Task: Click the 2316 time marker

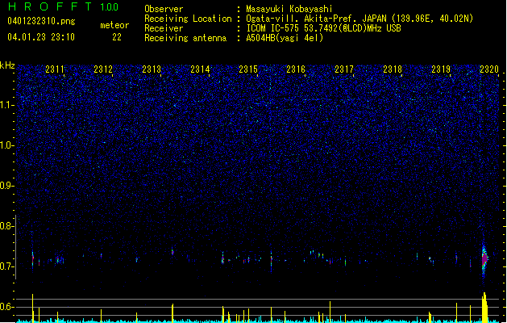Action: pos(296,69)
